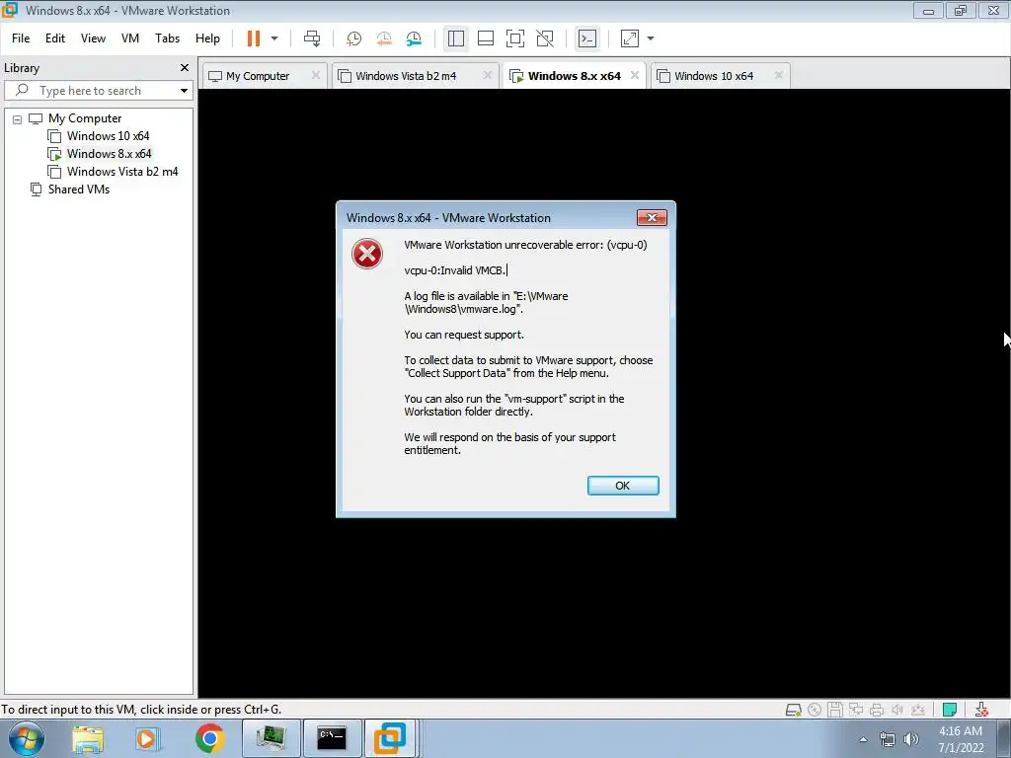Enter full screen mode icon
The image size is (1011, 758).
click(x=515, y=38)
